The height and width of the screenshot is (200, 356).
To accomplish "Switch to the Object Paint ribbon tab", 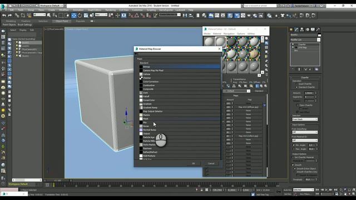I will click(x=62, y=21).
